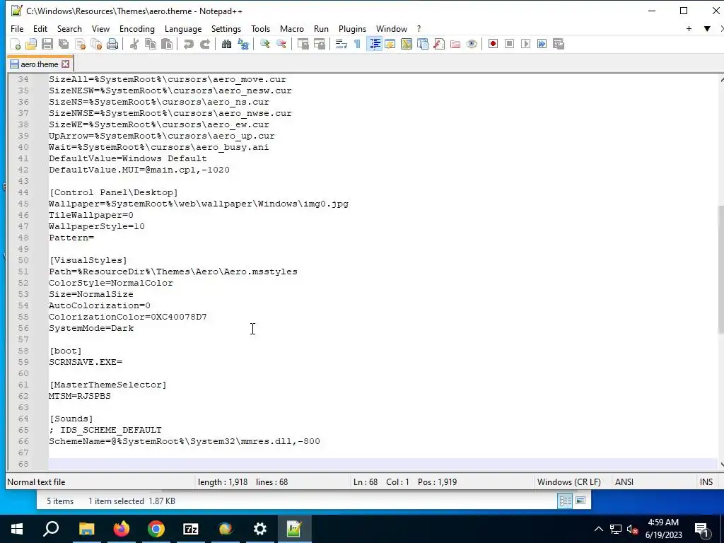
Task: Open the Encoding menu
Action: click(x=137, y=28)
